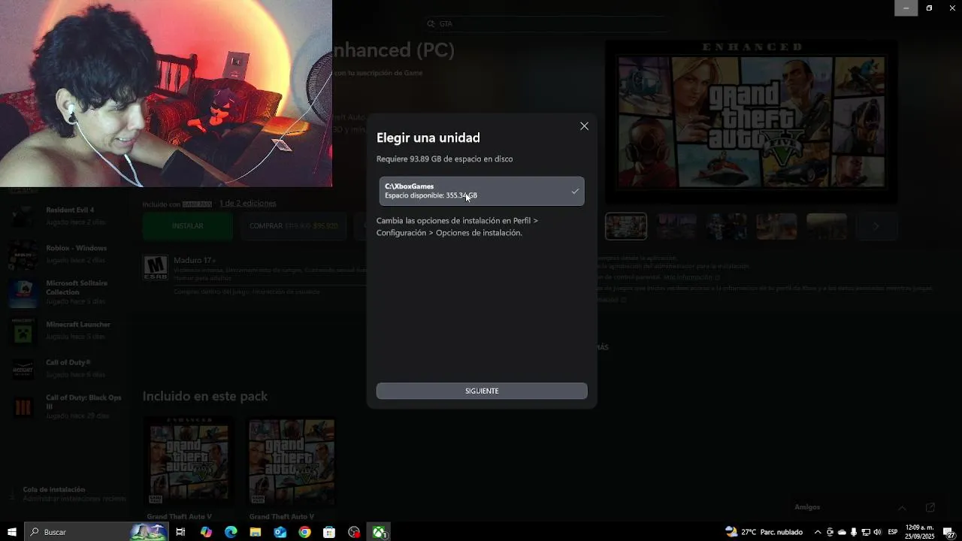The width and height of the screenshot is (962, 541).
Task: Open Resident Evil 4 in sidebar
Action: pyautogui.click(x=68, y=216)
